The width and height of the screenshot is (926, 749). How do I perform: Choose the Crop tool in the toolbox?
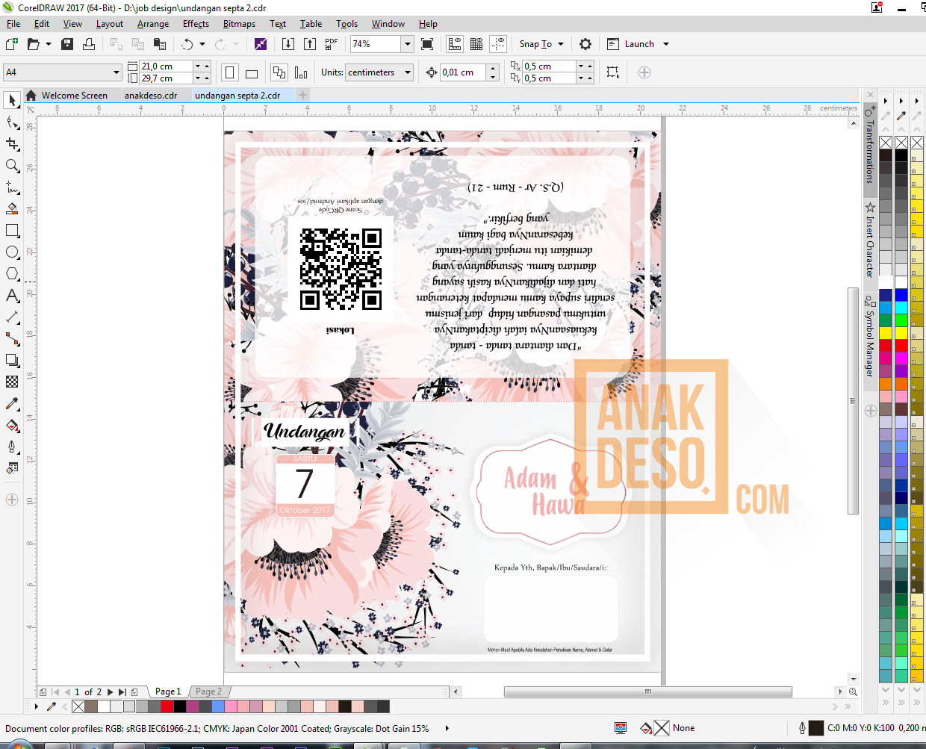coord(12,144)
